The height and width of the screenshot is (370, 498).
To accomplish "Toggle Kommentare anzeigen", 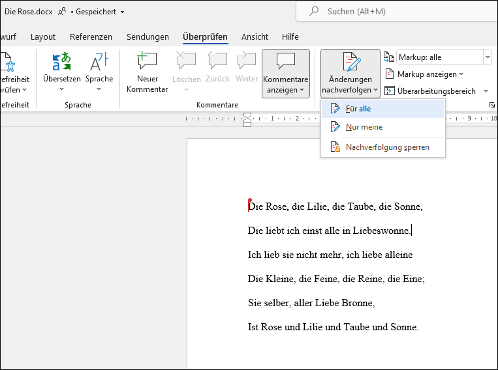I will click(285, 73).
